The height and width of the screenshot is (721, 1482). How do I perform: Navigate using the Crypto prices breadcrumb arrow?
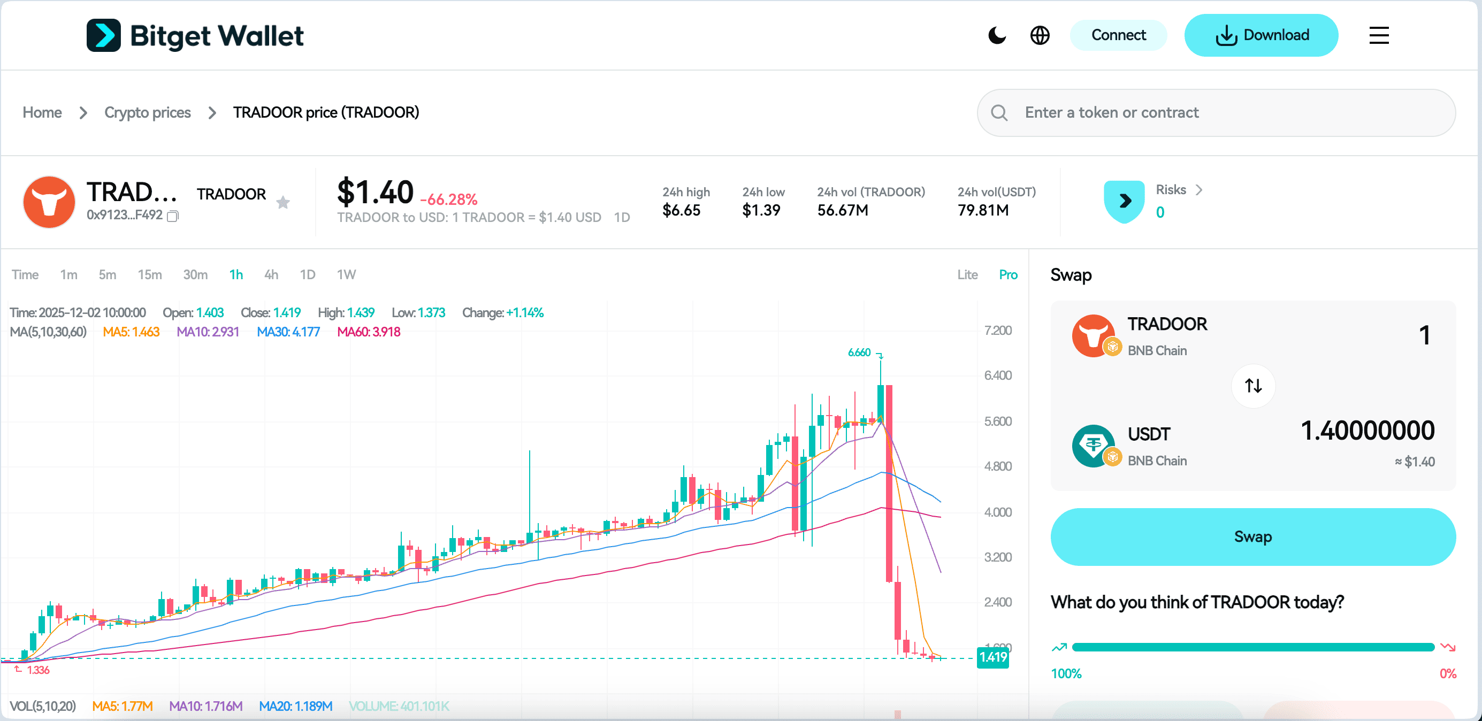pyautogui.click(x=213, y=113)
